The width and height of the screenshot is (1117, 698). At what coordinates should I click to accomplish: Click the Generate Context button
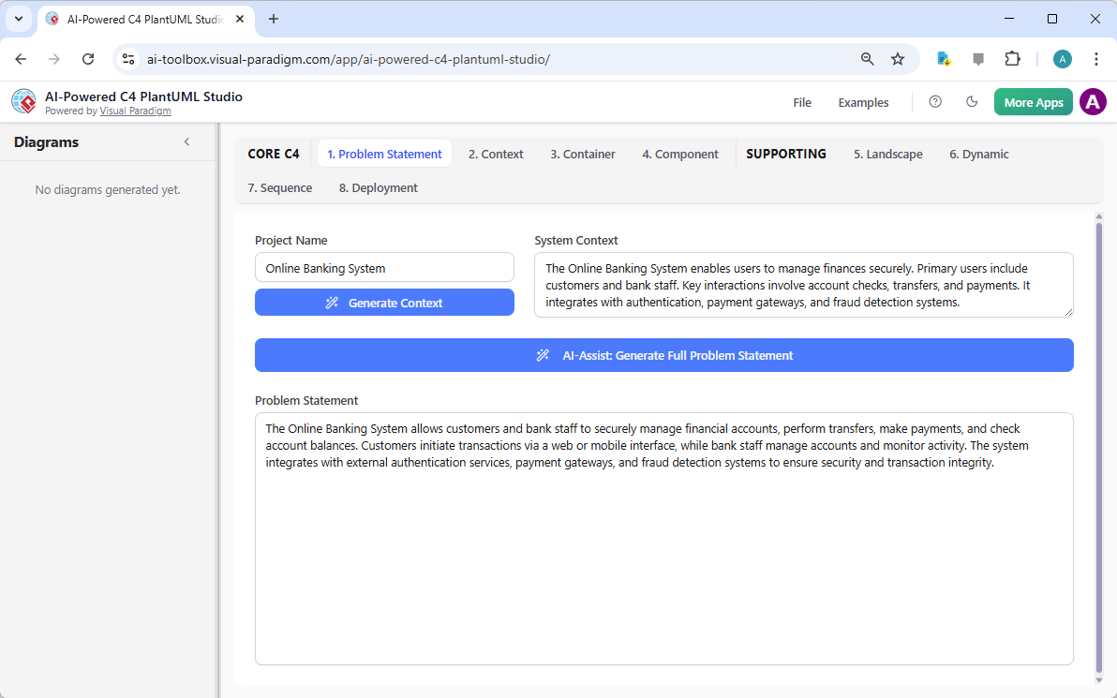(384, 302)
